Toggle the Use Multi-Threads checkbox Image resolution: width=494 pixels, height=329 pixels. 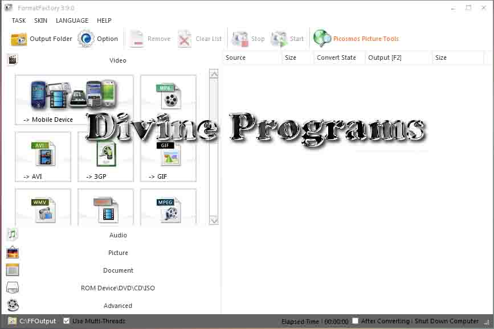(x=66, y=321)
